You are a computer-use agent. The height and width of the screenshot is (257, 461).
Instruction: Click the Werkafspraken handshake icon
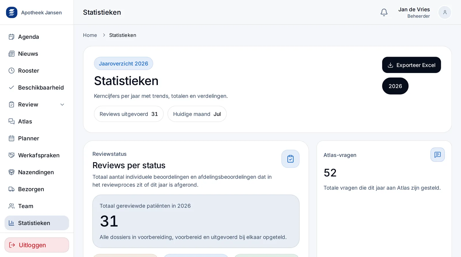12,155
